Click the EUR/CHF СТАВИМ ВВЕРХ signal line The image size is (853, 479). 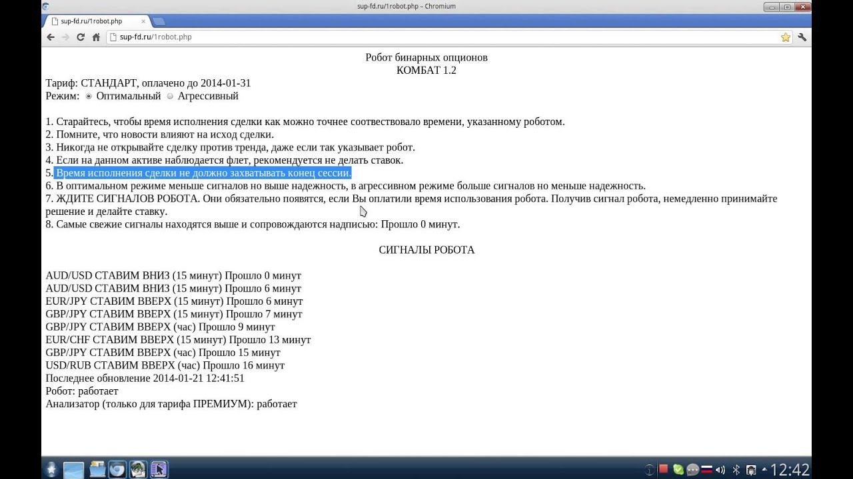click(x=178, y=339)
